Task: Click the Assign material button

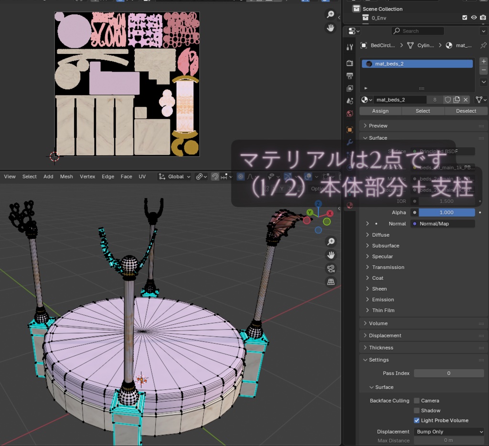Action: pos(380,111)
